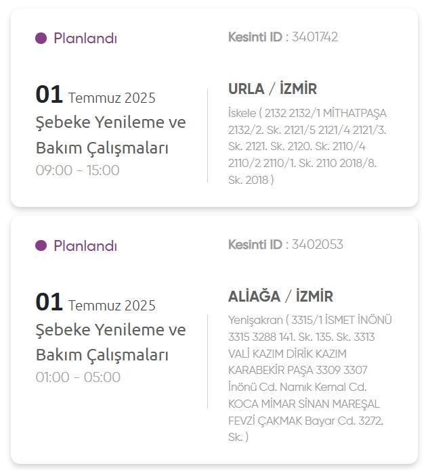426x470 pixels.
Task: Click the Şebeke Yenileme title in the Aliağa card
Action: click(111, 330)
